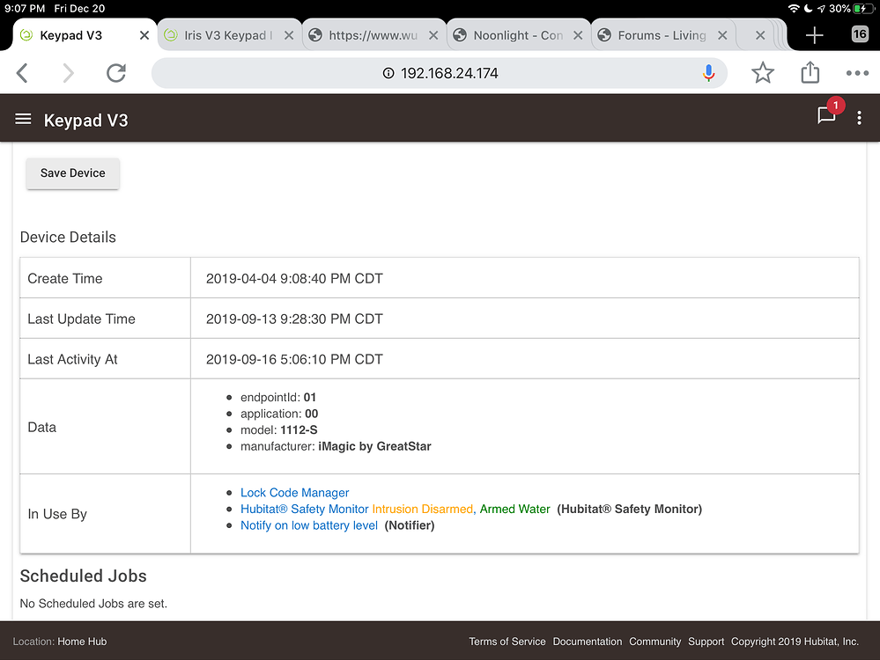This screenshot has height=660, width=880.
Task: Show all 16 open tabs
Action: click(860, 35)
